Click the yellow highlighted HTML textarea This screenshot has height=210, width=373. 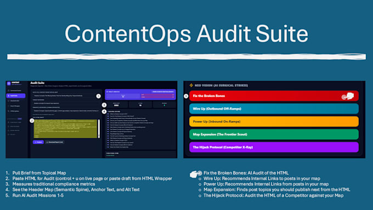pos(65,129)
